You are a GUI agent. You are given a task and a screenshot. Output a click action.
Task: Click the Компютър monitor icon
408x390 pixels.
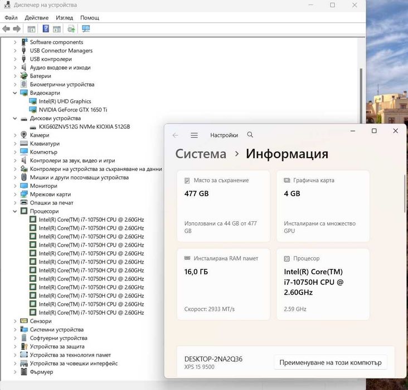click(23, 152)
